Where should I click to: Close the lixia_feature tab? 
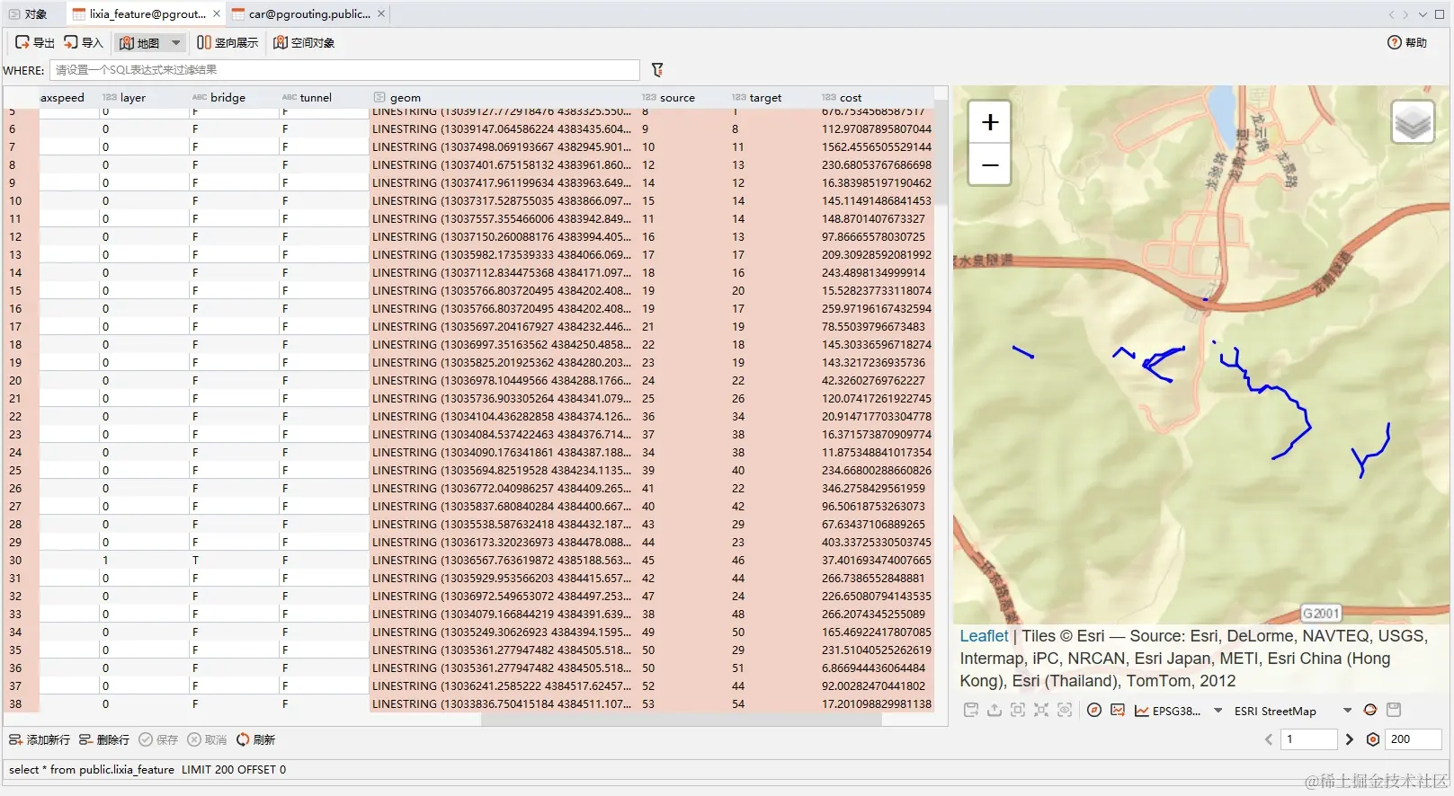point(217,13)
